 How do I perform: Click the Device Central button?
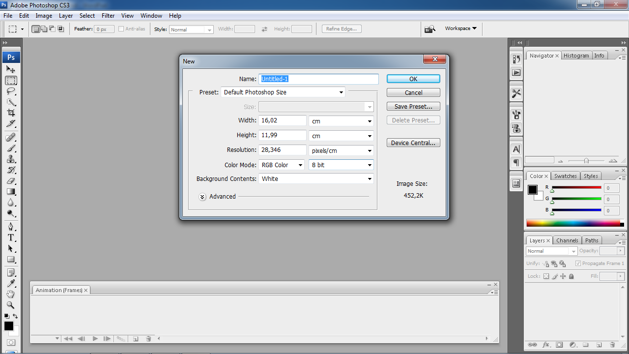click(413, 143)
